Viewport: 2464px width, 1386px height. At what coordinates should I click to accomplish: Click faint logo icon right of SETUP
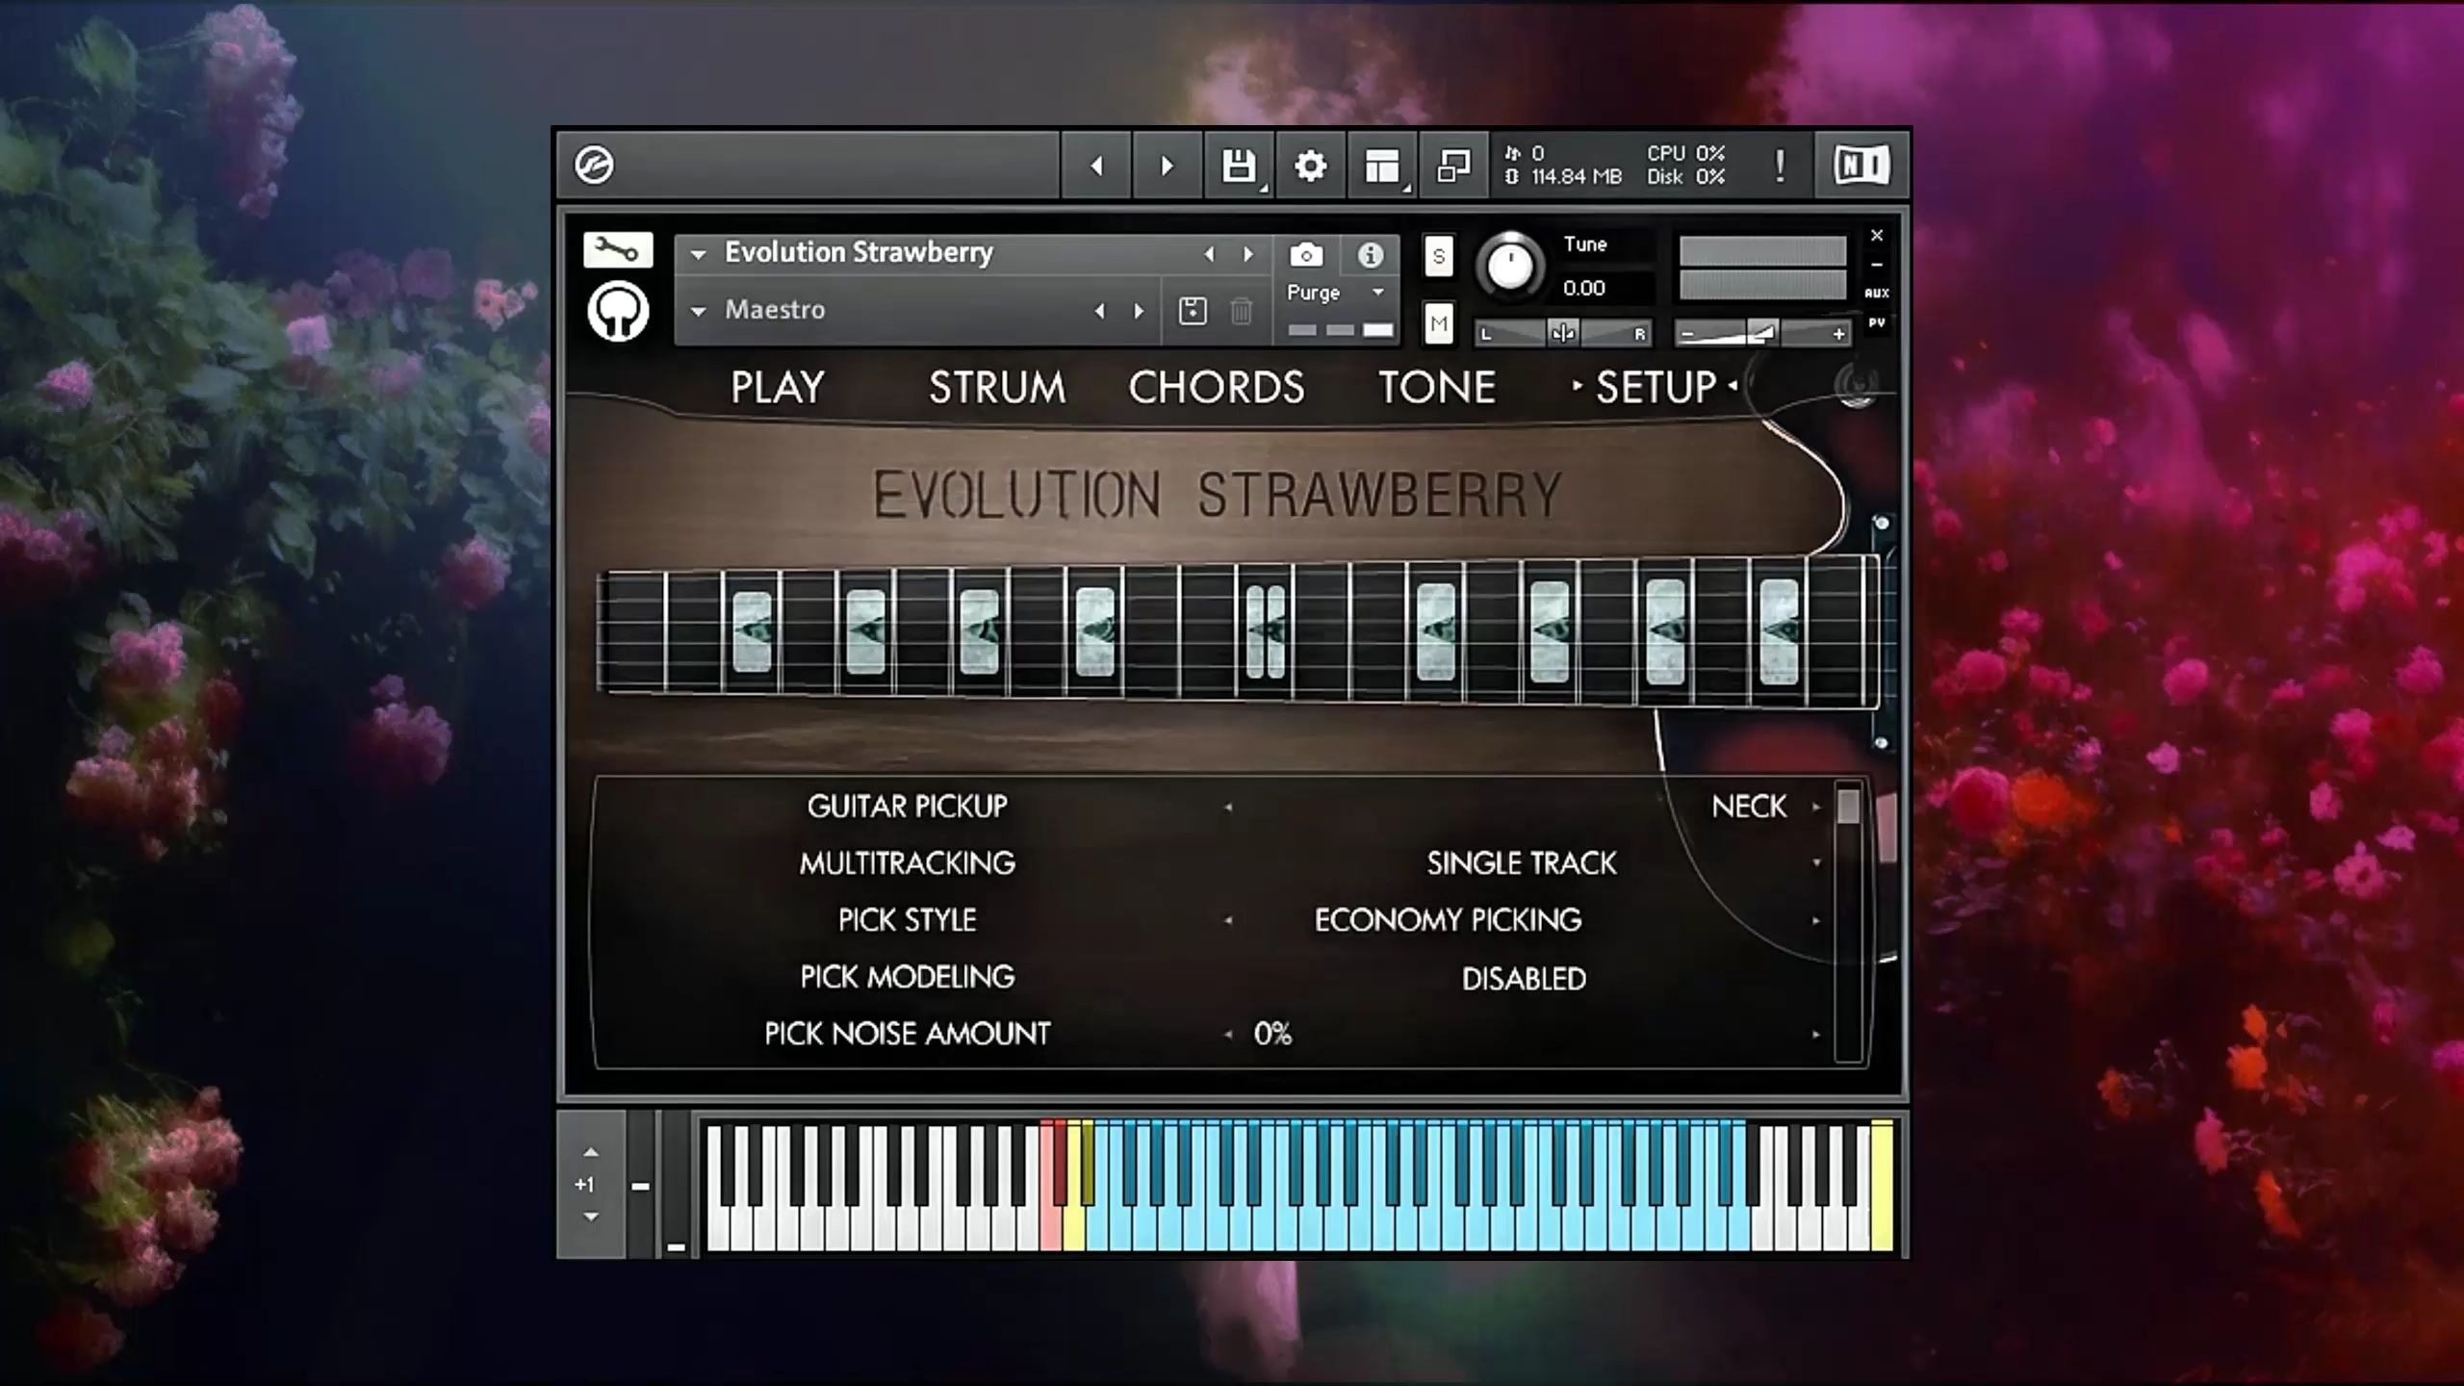click(1857, 386)
